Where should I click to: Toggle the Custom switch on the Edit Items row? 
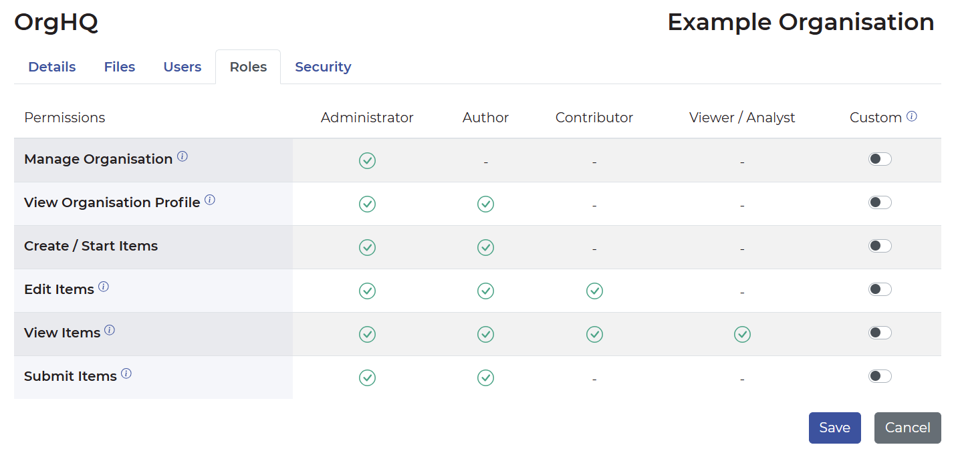point(880,289)
